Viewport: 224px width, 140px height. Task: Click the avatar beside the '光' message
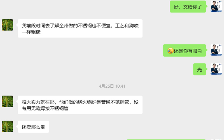click(x=216, y=69)
